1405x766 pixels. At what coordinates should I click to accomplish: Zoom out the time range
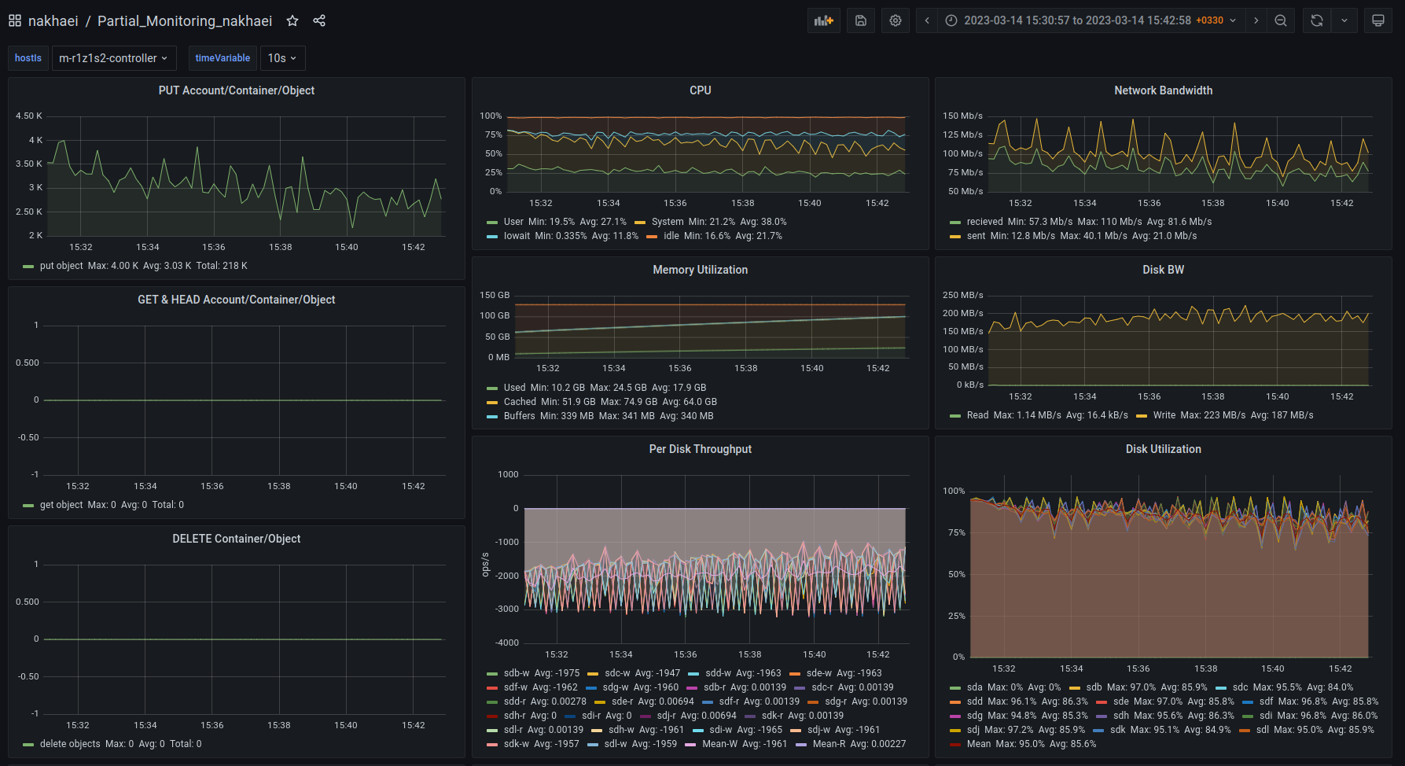[1281, 20]
